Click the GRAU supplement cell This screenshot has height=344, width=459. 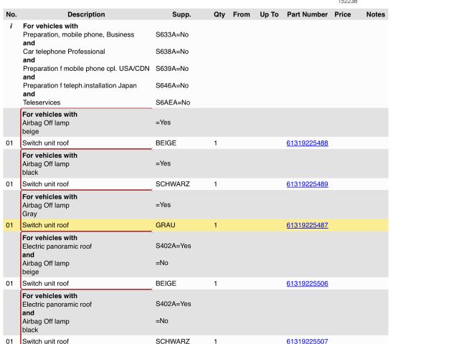[x=166, y=225]
